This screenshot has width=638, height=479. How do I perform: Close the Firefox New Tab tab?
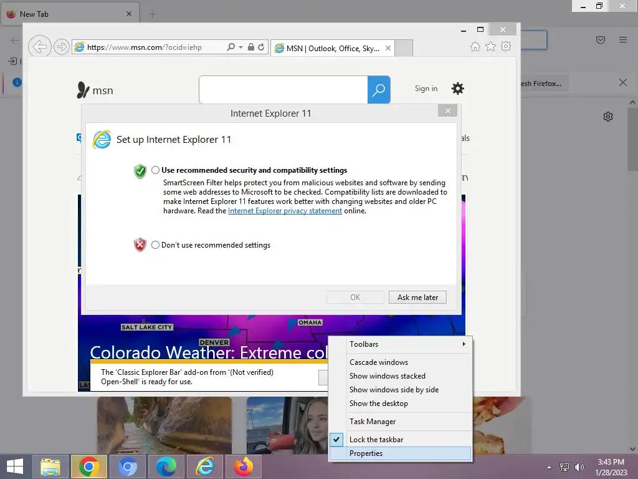tap(129, 14)
